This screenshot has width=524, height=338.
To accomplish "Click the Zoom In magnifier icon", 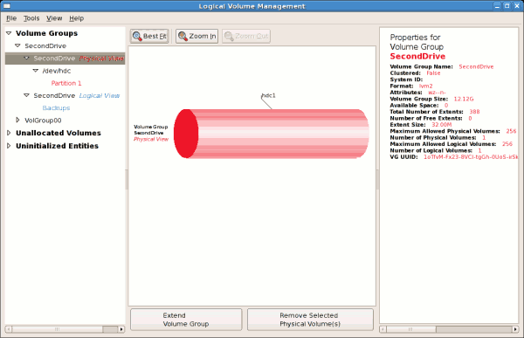I will [x=183, y=36].
